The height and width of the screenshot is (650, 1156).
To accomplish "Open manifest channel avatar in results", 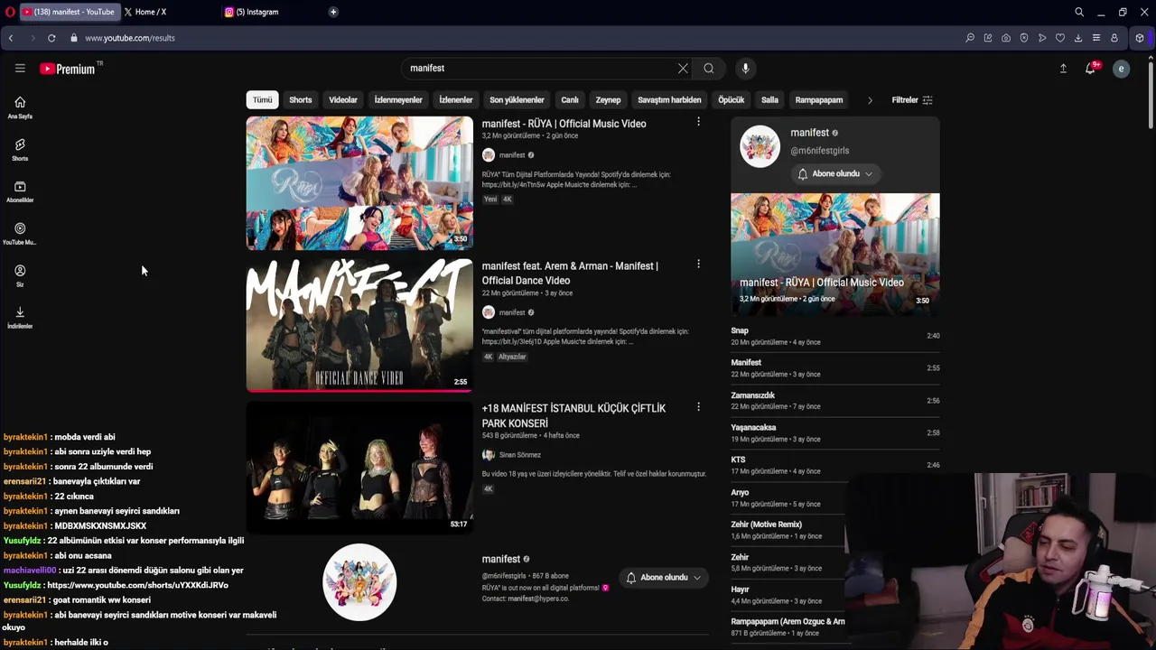I will pos(359,582).
